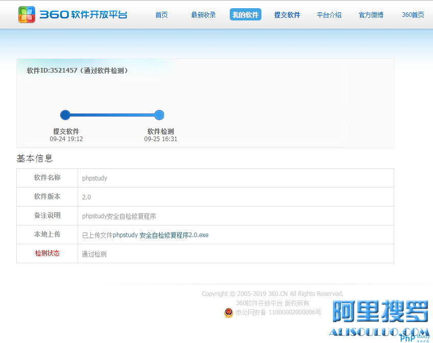433x343 pixels.
Task: Click the 本地上传 row label
Action: [47, 235]
